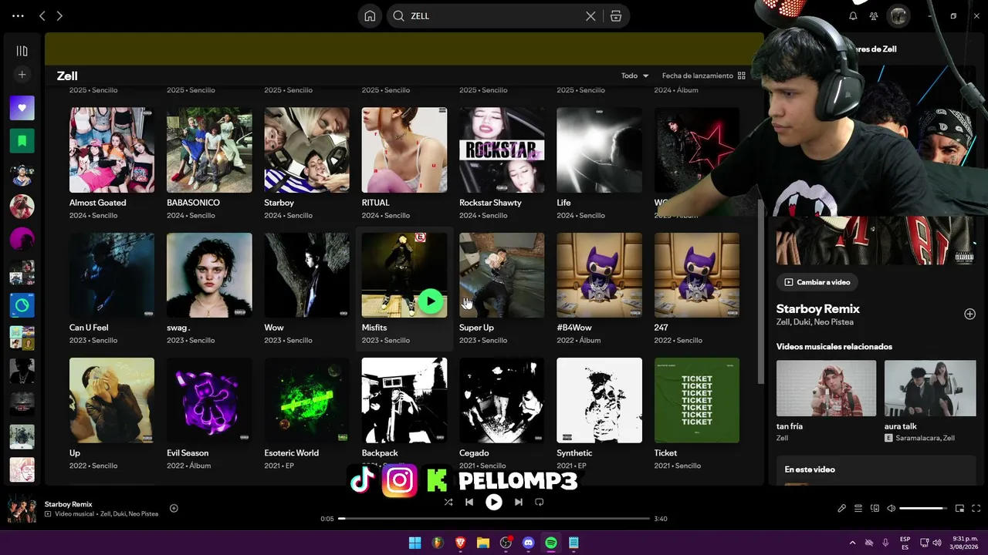This screenshot has height=555, width=988.
Task: Open the Browse icon beside search
Action: (615, 16)
